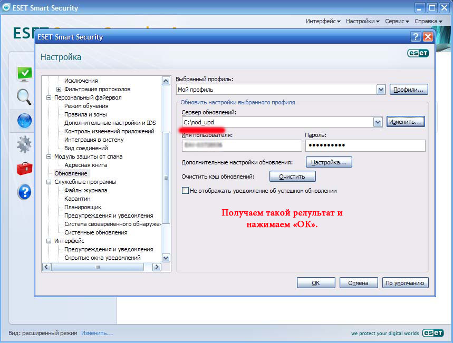Viewport: 453px width, 343px height.
Task: Open the update globe icon in sidebar
Action: pyautogui.click(x=24, y=121)
